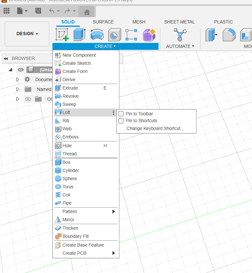Viewport: 252px width, 273px height.
Task: Switch to the SHEET METAL tab
Action: point(179,22)
